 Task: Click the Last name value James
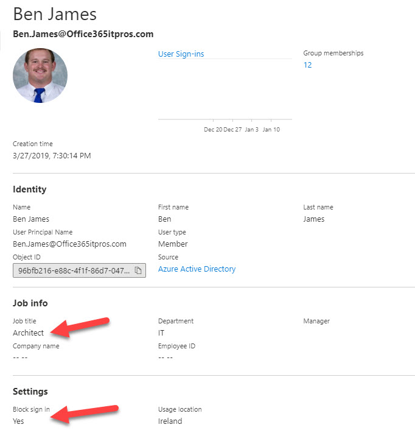tap(314, 219)
